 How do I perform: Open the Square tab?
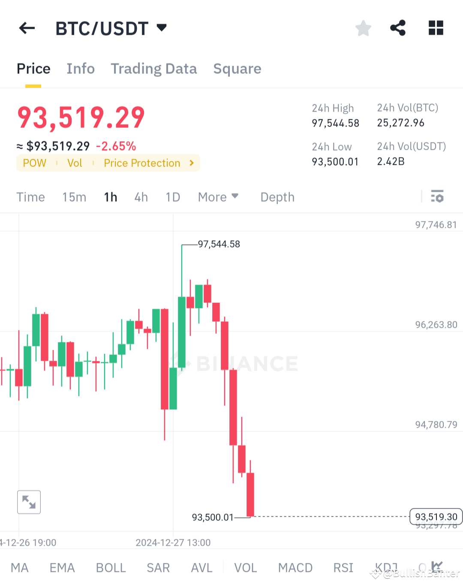click(x=237, y=69)
